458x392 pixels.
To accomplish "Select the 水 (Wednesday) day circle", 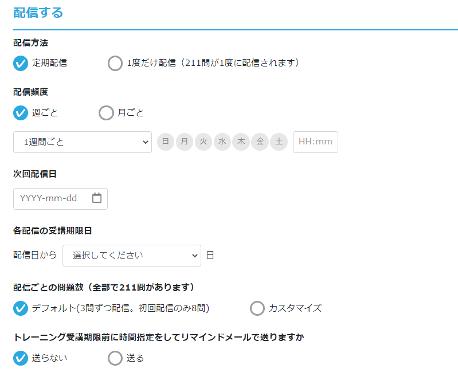I will [x=222, y=142].
